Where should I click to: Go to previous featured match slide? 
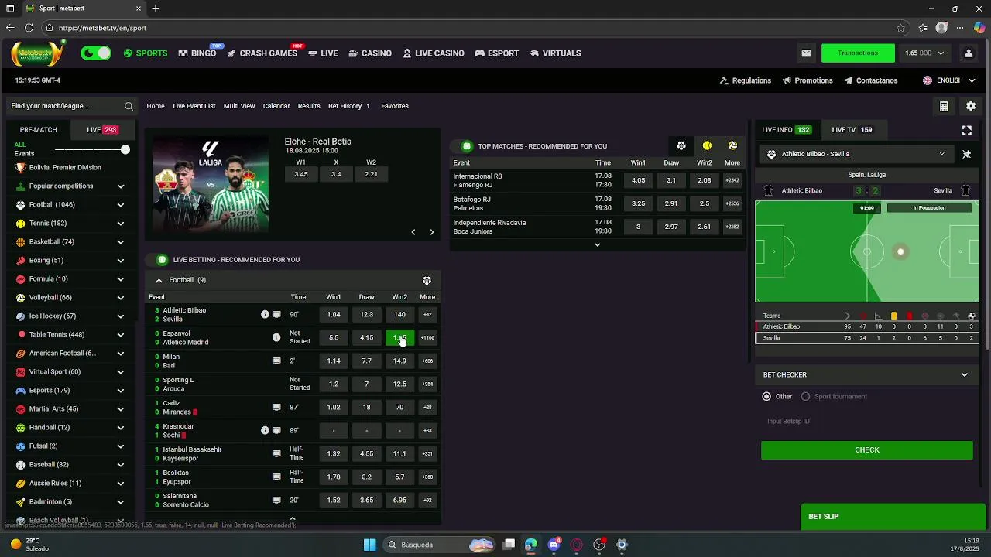413,232
